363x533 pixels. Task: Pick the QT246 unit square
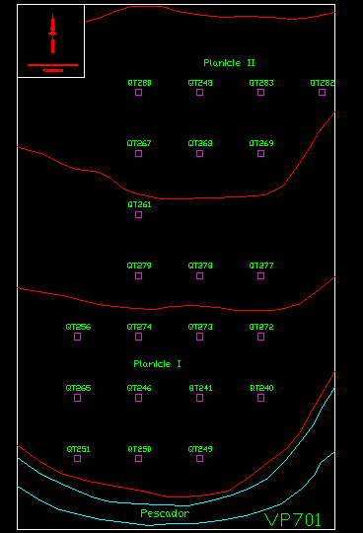[138, 398]
